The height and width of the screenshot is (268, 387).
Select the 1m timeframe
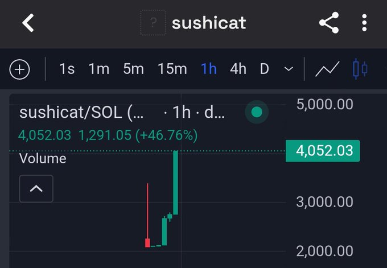point(98,69)
